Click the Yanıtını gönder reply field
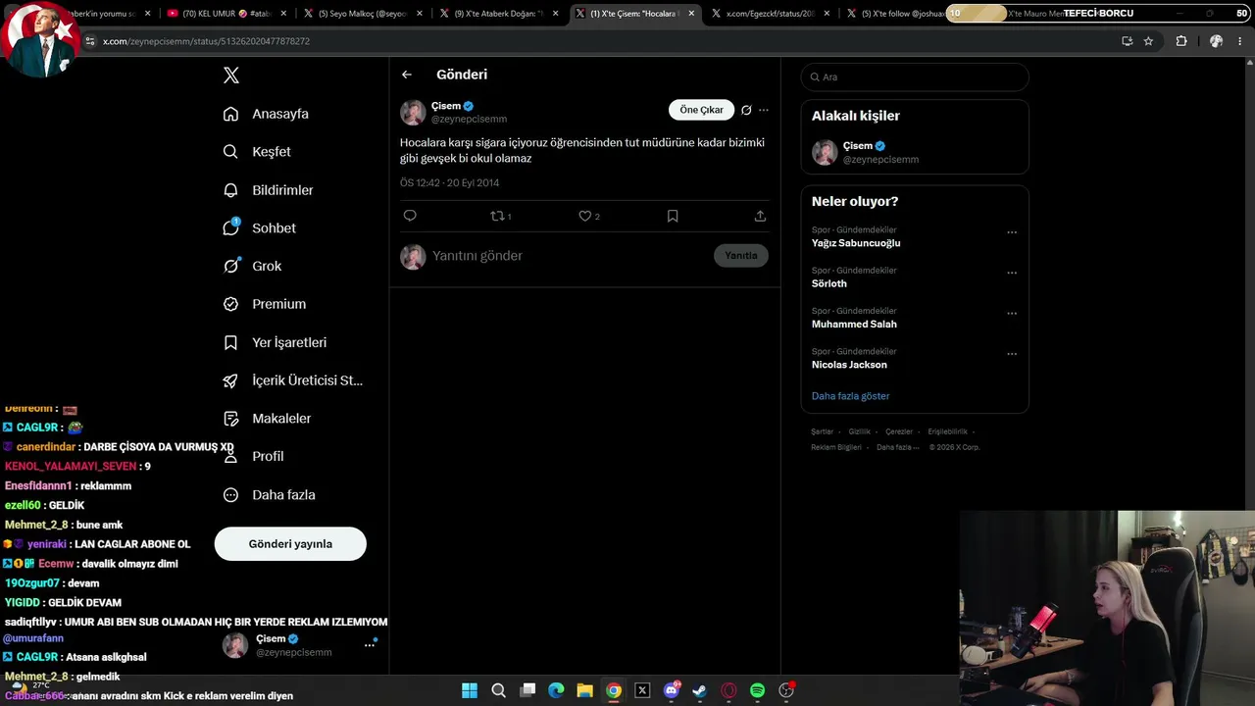 tap(569, 256)
